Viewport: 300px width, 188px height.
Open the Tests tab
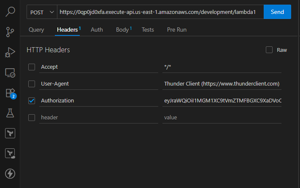(x=148, y=30)
